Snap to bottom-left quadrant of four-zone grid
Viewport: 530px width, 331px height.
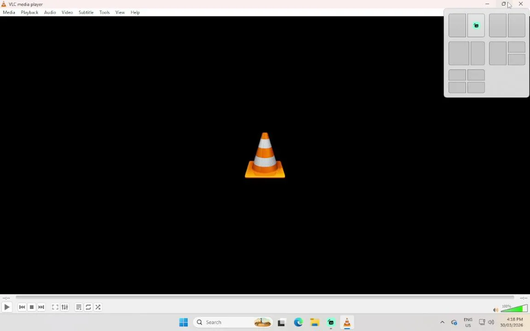tap(457, 87)
